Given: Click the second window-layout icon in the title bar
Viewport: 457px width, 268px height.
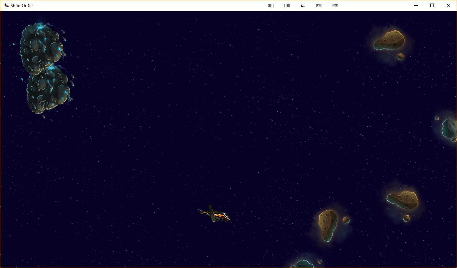Looking at the screenshot, I should coord(287,6).
